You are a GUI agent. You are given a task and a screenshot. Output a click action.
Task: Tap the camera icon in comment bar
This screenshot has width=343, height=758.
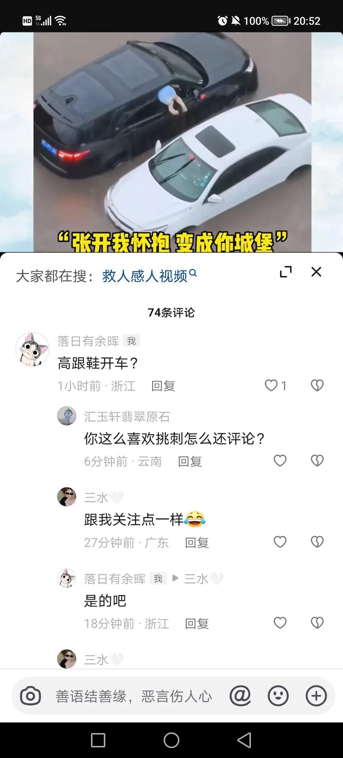pyautogui.click(x=30, y=696)
